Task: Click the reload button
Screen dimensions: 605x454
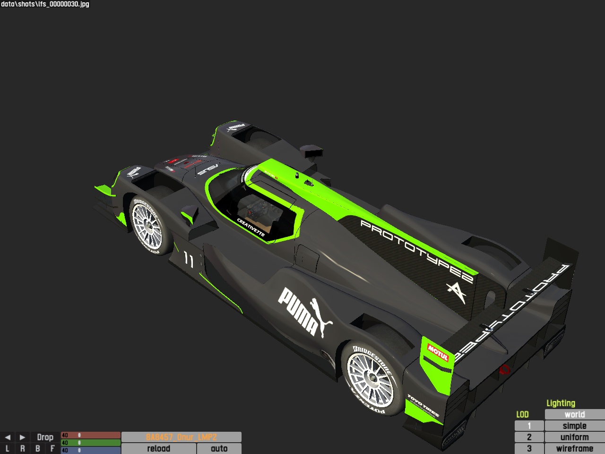Action: coord(159,448)
